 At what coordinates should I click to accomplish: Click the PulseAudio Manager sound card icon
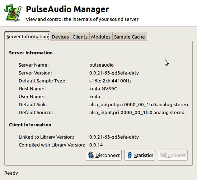13,13
